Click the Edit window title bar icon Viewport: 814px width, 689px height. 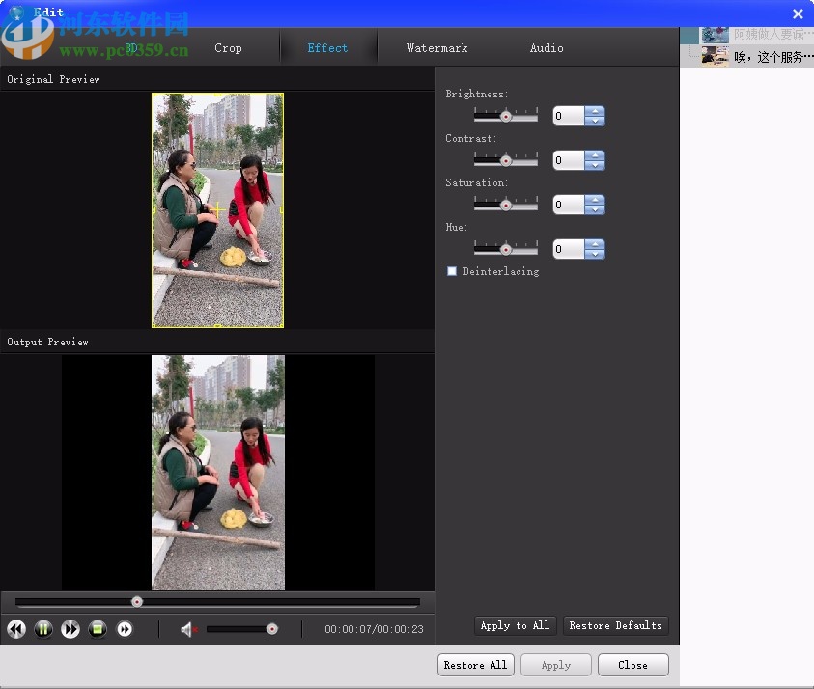point(16,12)
